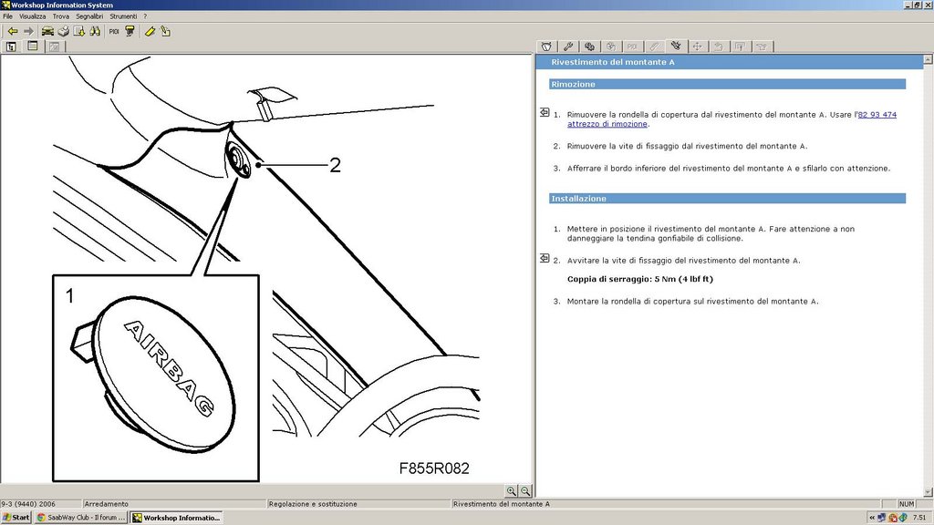Screen dimensions: 934x525
Task: Switch to SaabWay Club forum taskbar window
Action: point(80,518)
